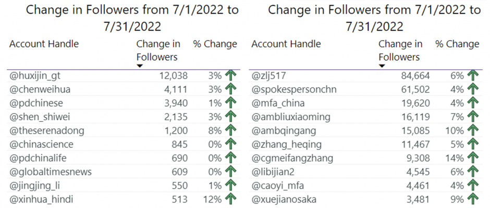Click the green up arrow for @xinhua_hindi

(230, 199)
